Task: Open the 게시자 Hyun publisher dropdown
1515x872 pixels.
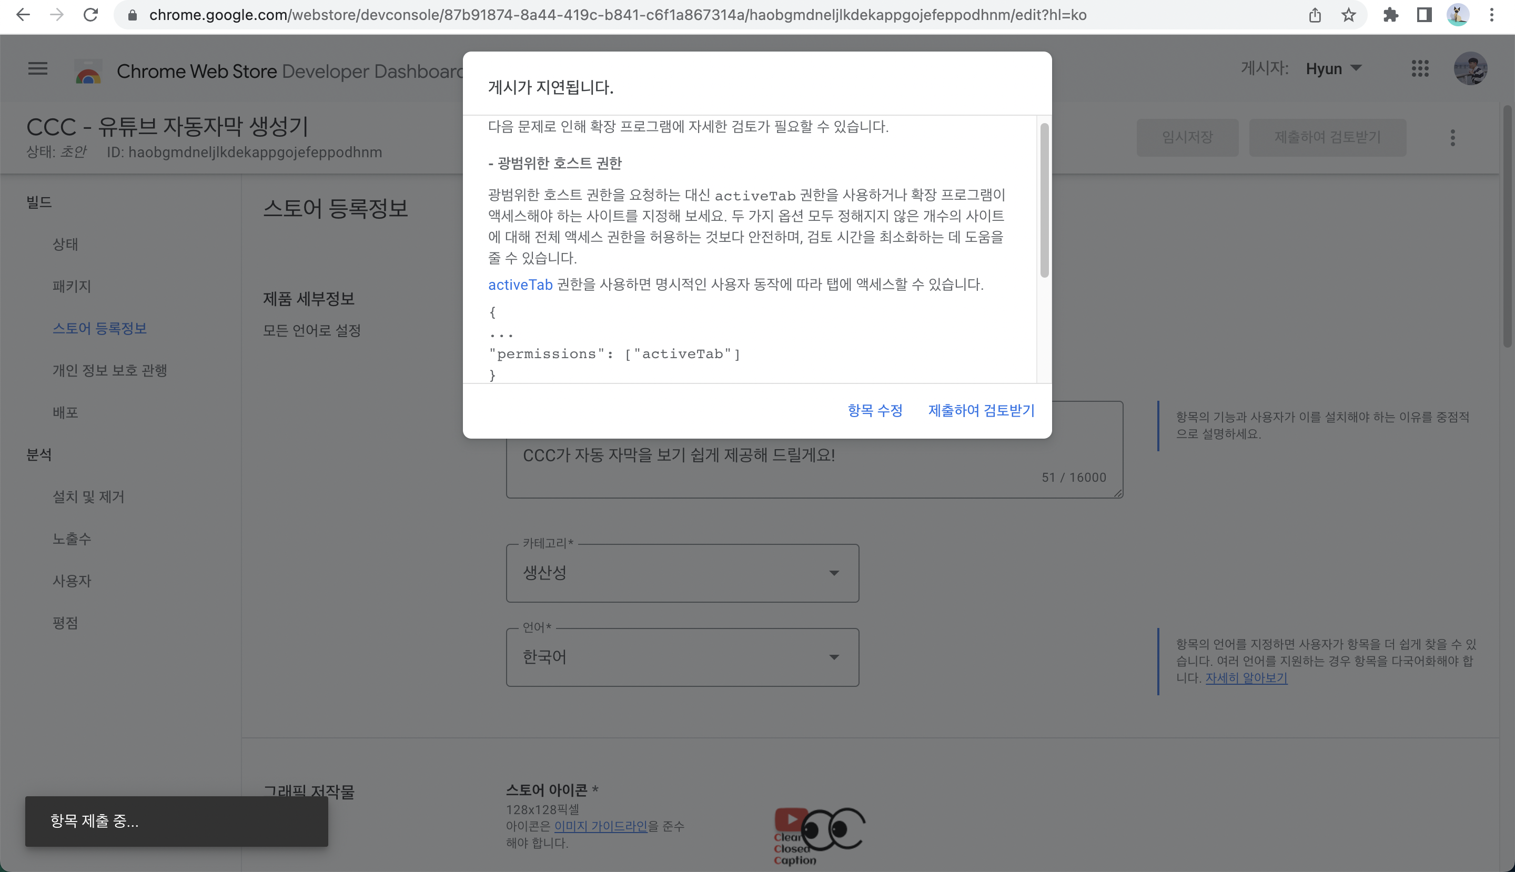Action: coord(1334,68)
